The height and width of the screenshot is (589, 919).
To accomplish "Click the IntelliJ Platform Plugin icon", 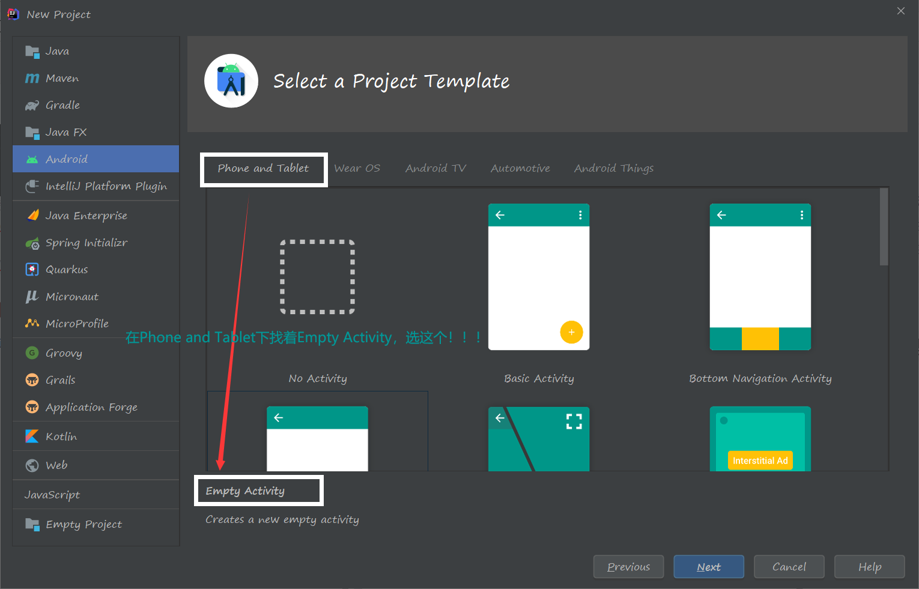I will click(32, 187).
